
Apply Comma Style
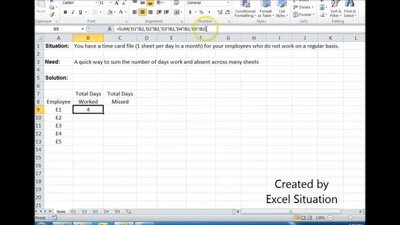point(209,12)
